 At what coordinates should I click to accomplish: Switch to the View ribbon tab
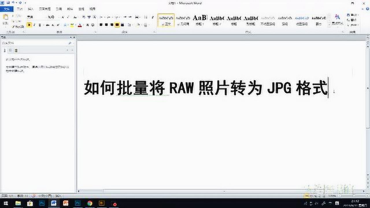pyautogui.click(x=92, y=9)
